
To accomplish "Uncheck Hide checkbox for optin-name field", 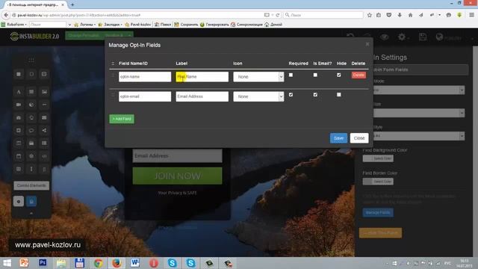I will click(338, 75).
